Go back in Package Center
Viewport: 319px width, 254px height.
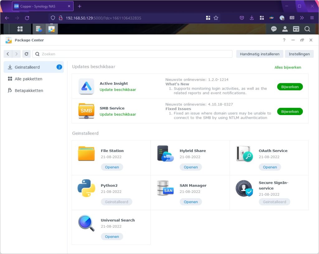tap(8, 54)
